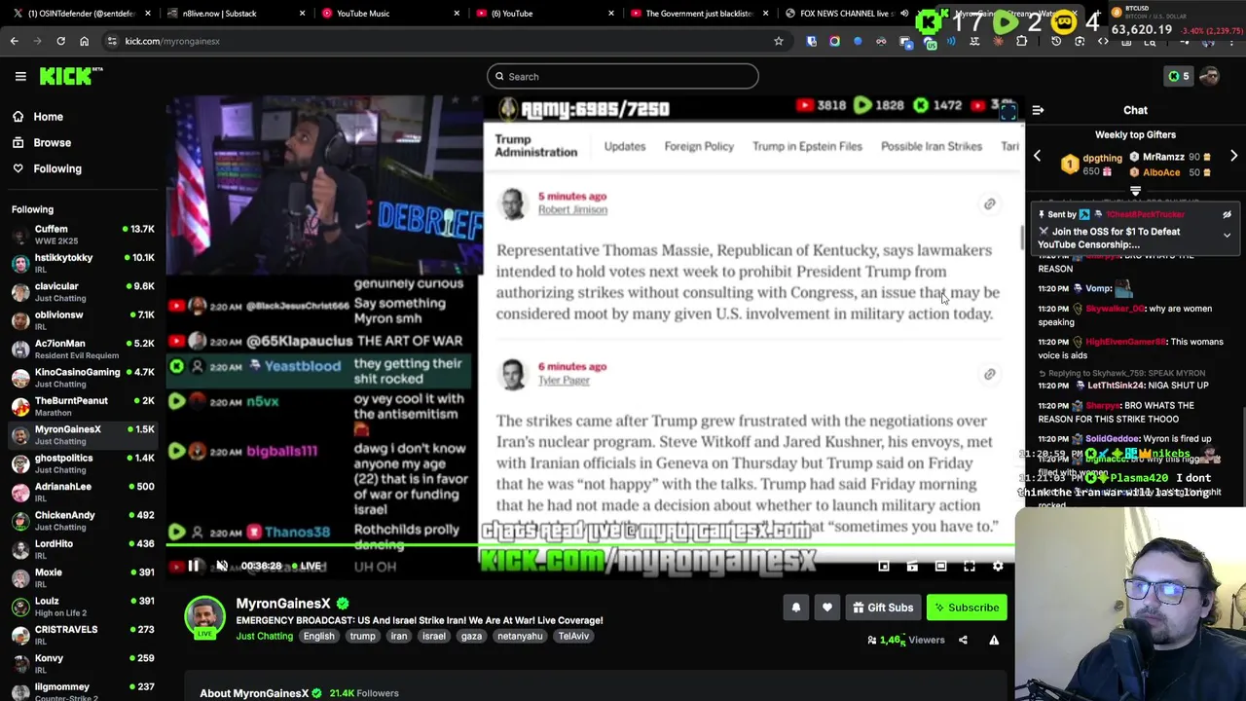
Task: Click the browser history clock icon
Action: (x=1056, y=41)
